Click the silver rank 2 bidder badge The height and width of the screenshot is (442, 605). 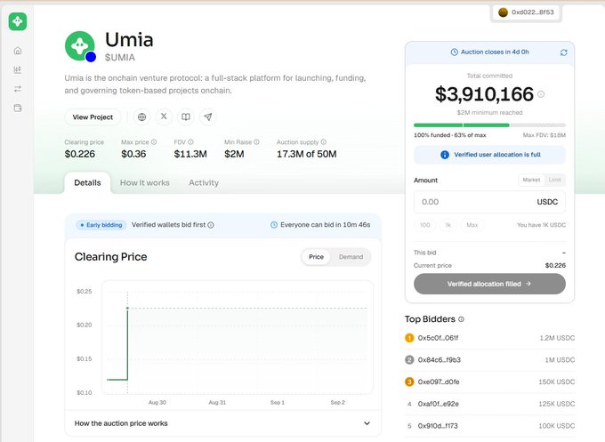409,360
